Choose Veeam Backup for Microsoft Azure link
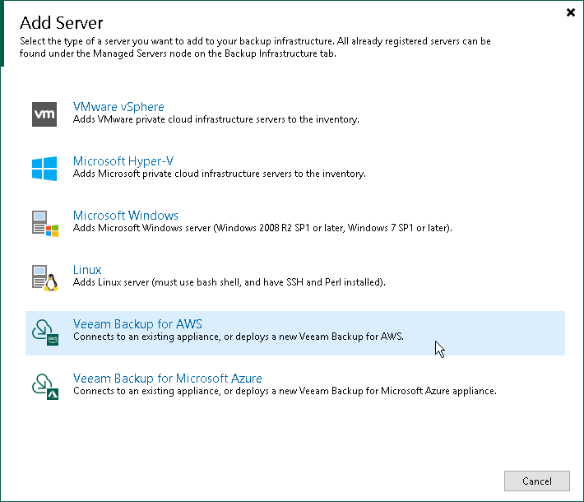This screenshot has width=584, height=502. (168, 379)
